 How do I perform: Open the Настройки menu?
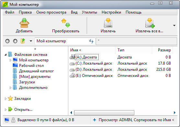[x=111, y=12]
